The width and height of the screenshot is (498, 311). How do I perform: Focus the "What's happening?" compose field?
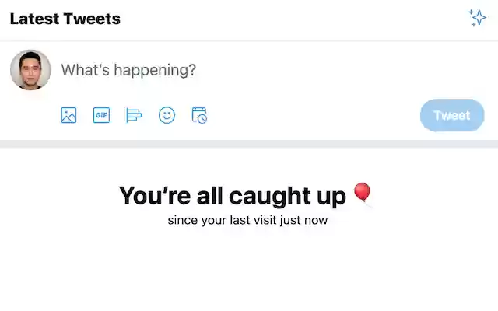pos(233,70)
